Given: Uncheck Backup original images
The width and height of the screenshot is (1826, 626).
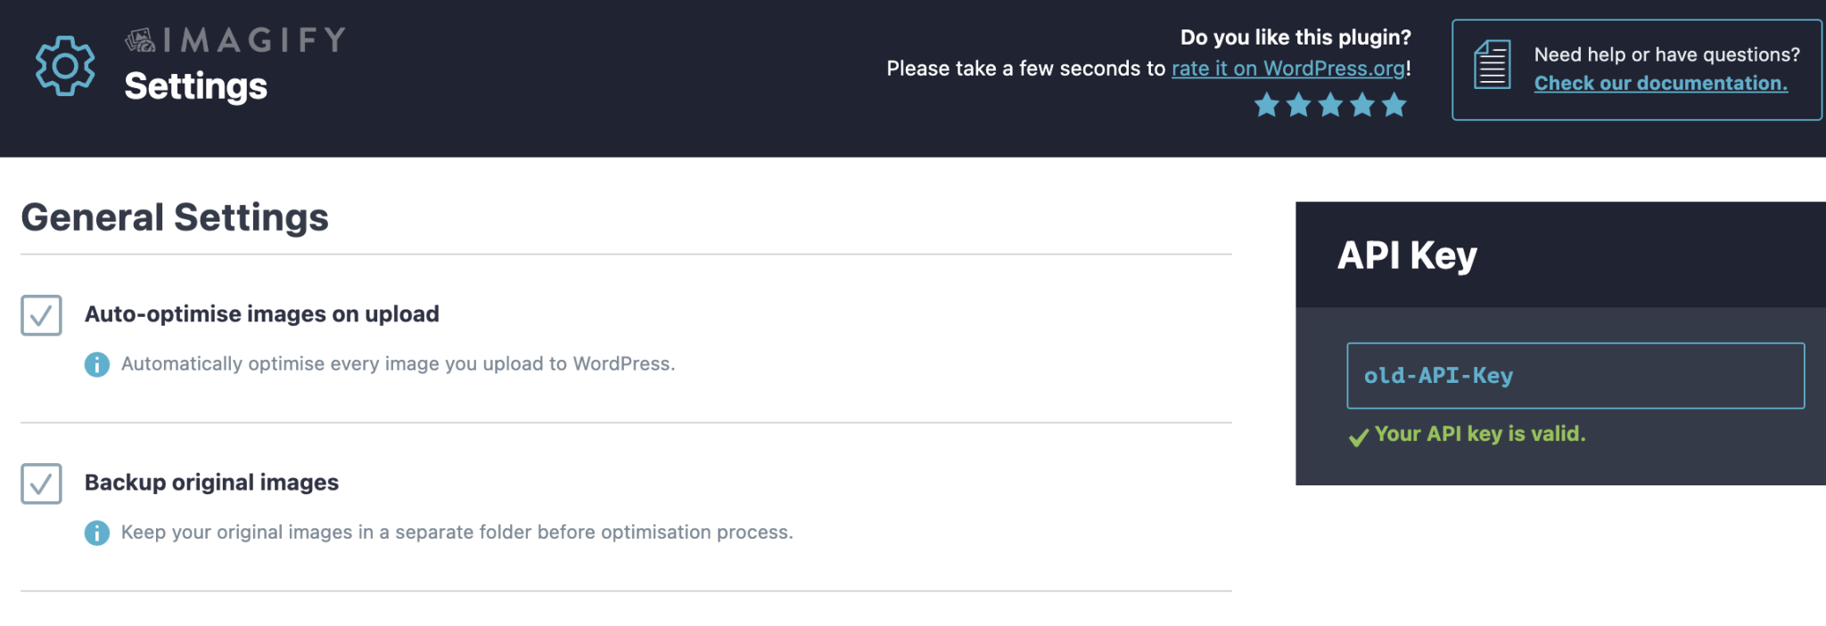Looking at the screenshot, I should tap(39, 483).
